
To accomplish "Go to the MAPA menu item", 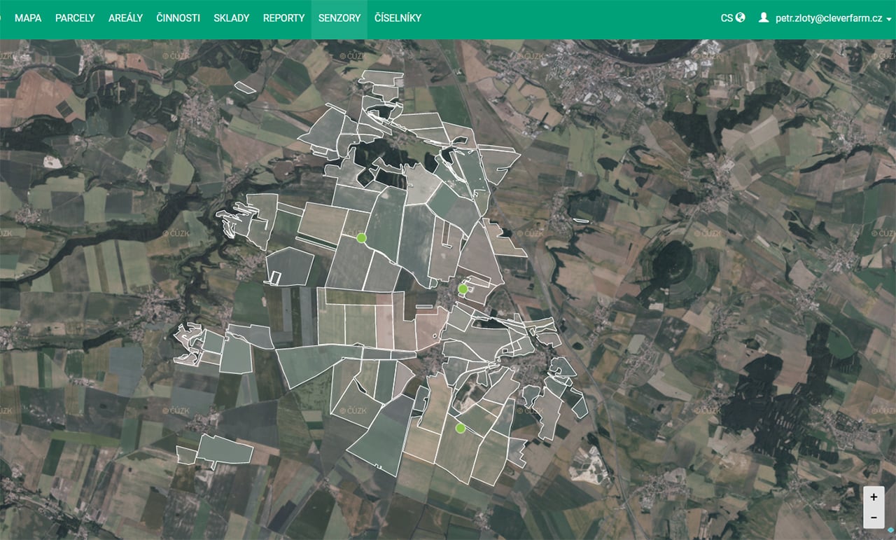I will tap(28, 18).
